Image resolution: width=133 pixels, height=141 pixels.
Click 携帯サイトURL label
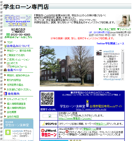(48, 109)
